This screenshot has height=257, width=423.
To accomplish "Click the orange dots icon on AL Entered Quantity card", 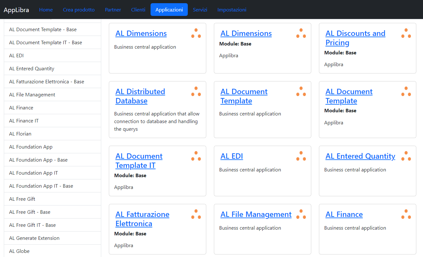I will [406, 156].
